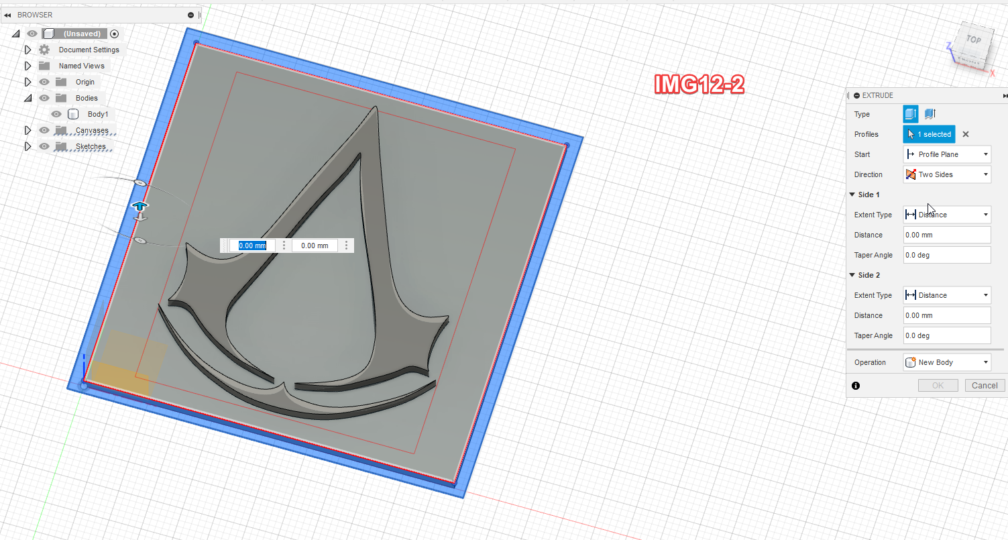The image size is (1008, 540).
Task: Open the Start 'Profile Plane' dropdown
Action: (x=947, y=154)
